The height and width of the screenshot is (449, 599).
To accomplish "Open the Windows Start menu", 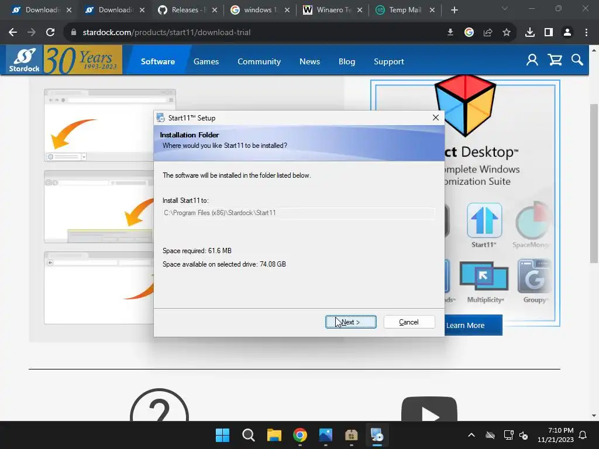I will point(222,435).
